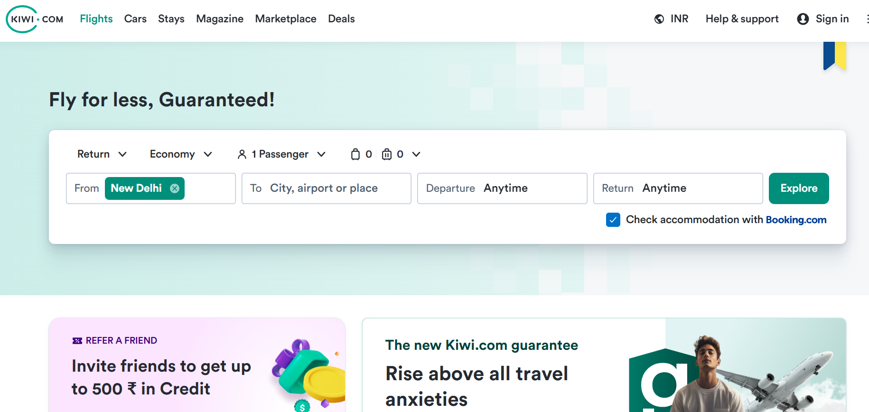The image size is (869, 412).
Task: Click the Sign in profile icon
Action: (803, 19)
